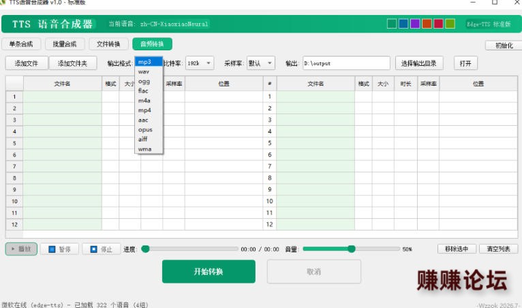Click the 添加文件夹 button

pyautogui.click(x=72, y=63)
